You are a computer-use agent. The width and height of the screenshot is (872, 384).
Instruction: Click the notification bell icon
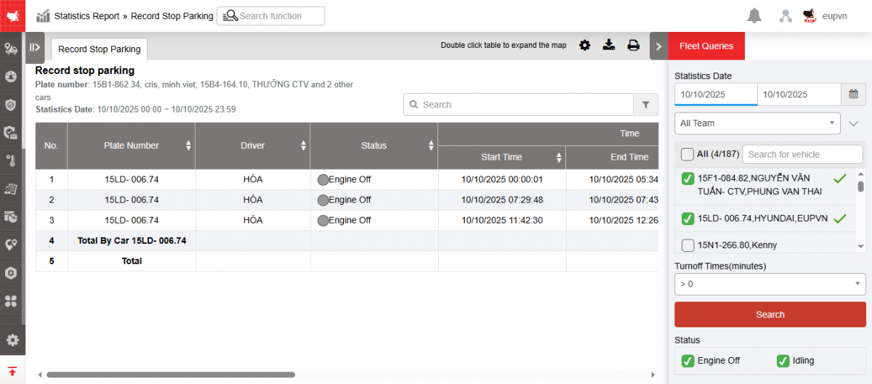point(754,16)
